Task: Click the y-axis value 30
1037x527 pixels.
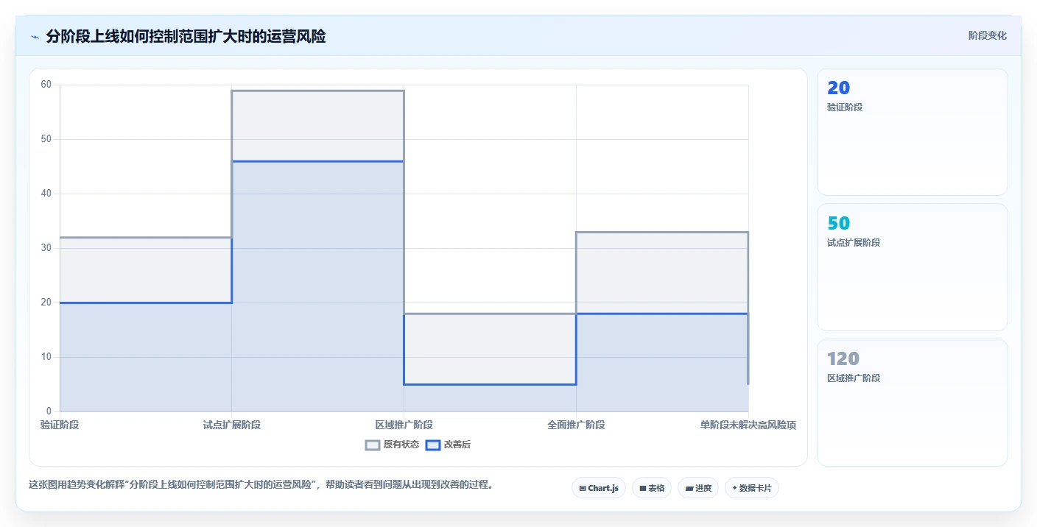Action: pos(46,248)
